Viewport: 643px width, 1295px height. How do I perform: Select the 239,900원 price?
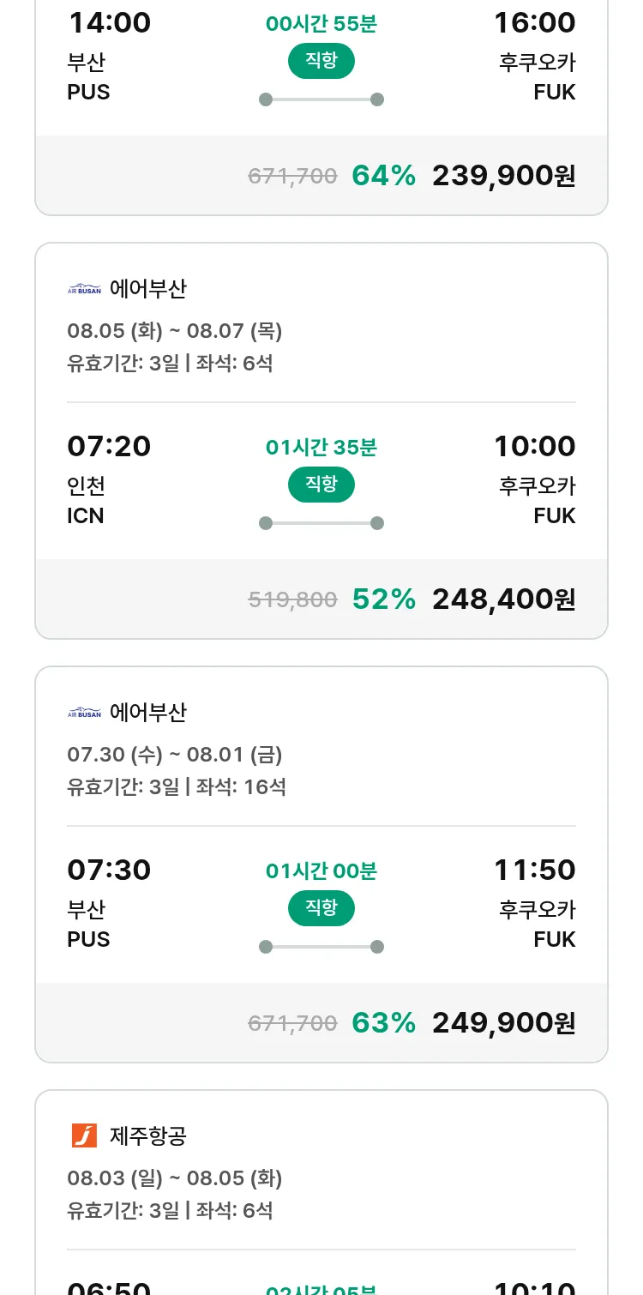coord(503,176)
